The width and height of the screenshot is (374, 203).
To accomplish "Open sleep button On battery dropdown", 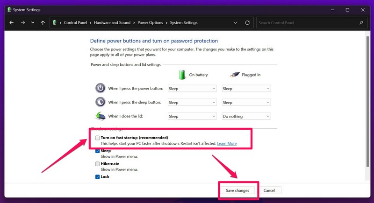I will 192,102.
